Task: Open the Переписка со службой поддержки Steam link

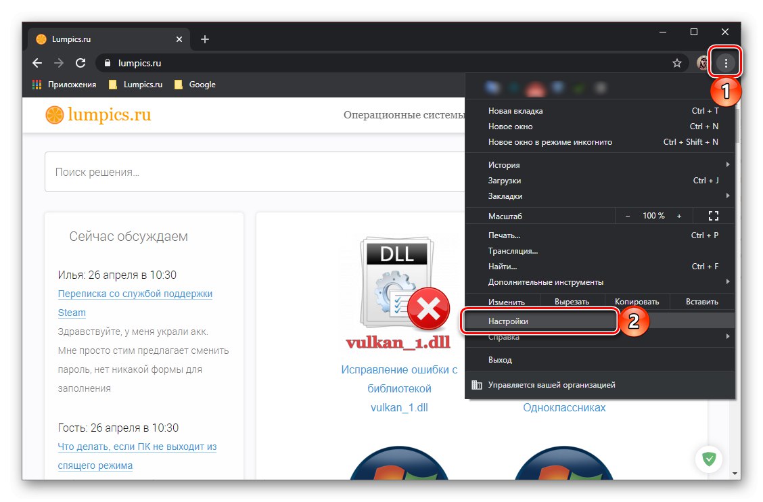Action: pos(135,303)
